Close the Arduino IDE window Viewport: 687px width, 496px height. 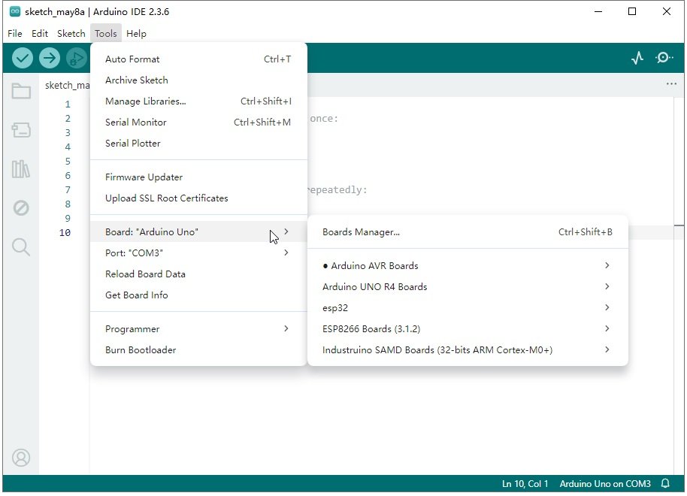[x=667, y=11]
